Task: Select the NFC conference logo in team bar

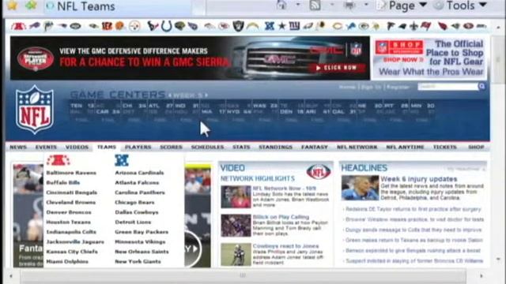Action: pyautogui.click(x=269, y=26)
